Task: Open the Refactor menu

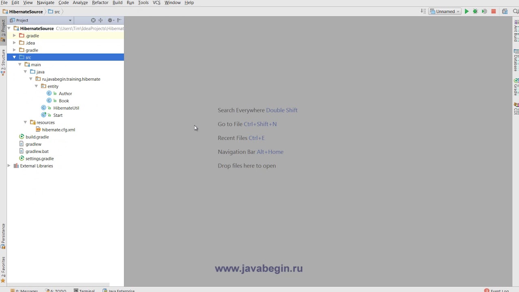Action: click(x=100, y=2)
